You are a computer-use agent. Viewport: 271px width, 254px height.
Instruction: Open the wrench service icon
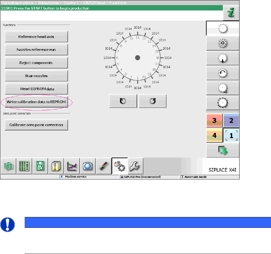136,166
